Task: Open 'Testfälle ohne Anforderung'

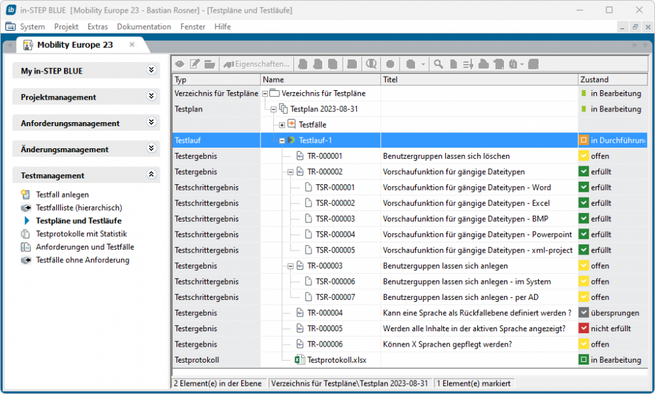Action: pyautogui.click(x=78, y=260)
